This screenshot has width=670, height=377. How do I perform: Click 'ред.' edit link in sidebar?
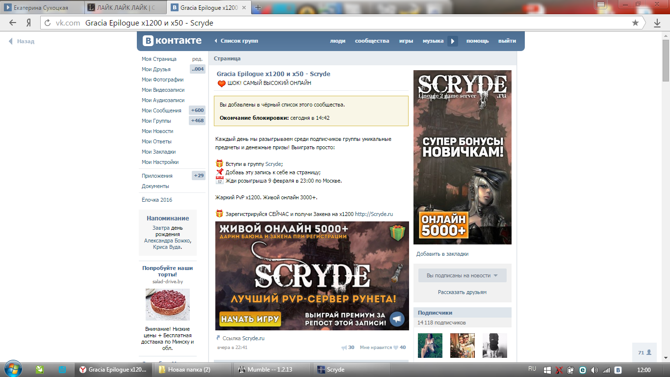(x=197, y=59)
